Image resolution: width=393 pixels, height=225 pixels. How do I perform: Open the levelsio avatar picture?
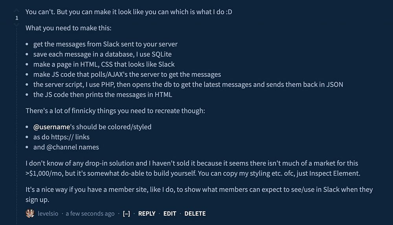tap(30, 213)
